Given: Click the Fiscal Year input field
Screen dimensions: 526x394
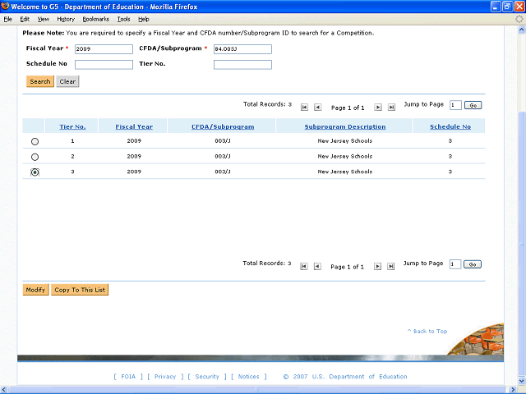Looking at the screenshot, I should (x=103, y=48).
